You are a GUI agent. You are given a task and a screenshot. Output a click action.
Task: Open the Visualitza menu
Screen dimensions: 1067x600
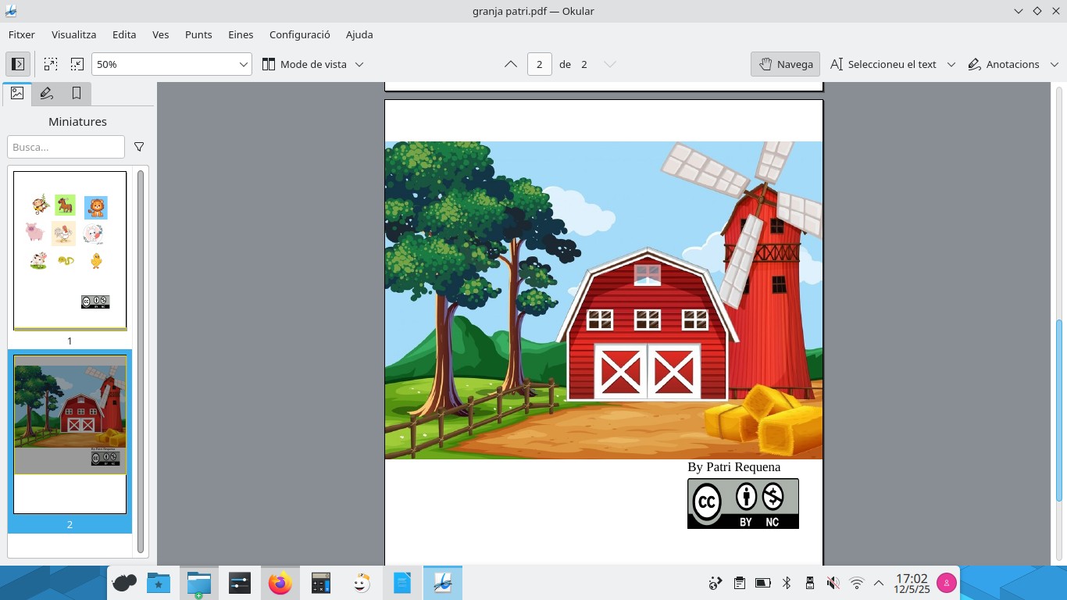[x=74, y=34]
